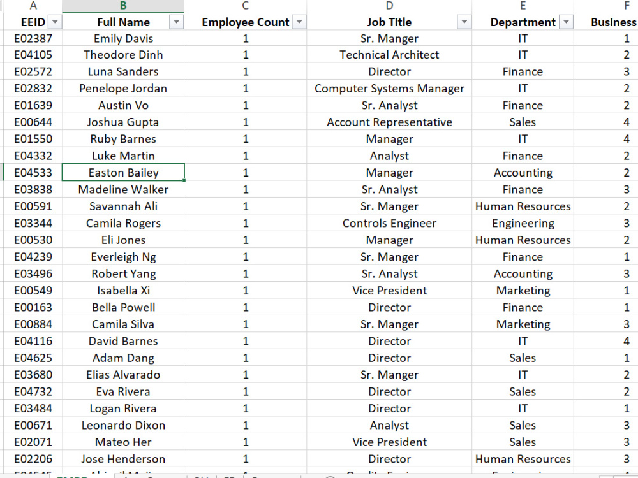The height and width of the screenshot is (478, 638).
Task: Click the Employee Count header cell
Action: 246,22
